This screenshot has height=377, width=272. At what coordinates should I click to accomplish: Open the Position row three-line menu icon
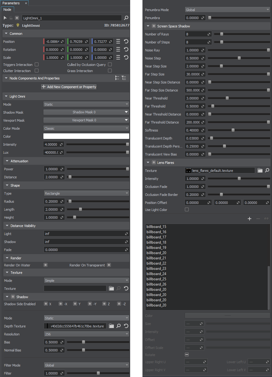[118, 41]
